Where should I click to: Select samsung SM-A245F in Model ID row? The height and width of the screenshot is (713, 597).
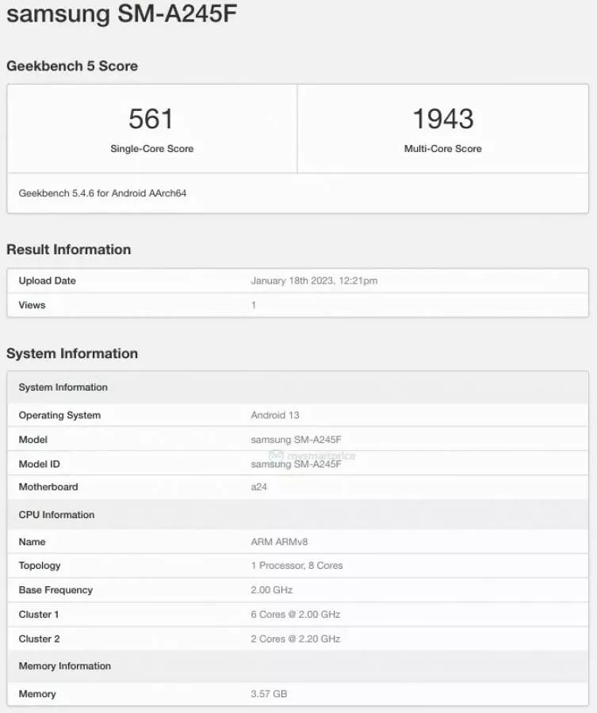(296, 464)
